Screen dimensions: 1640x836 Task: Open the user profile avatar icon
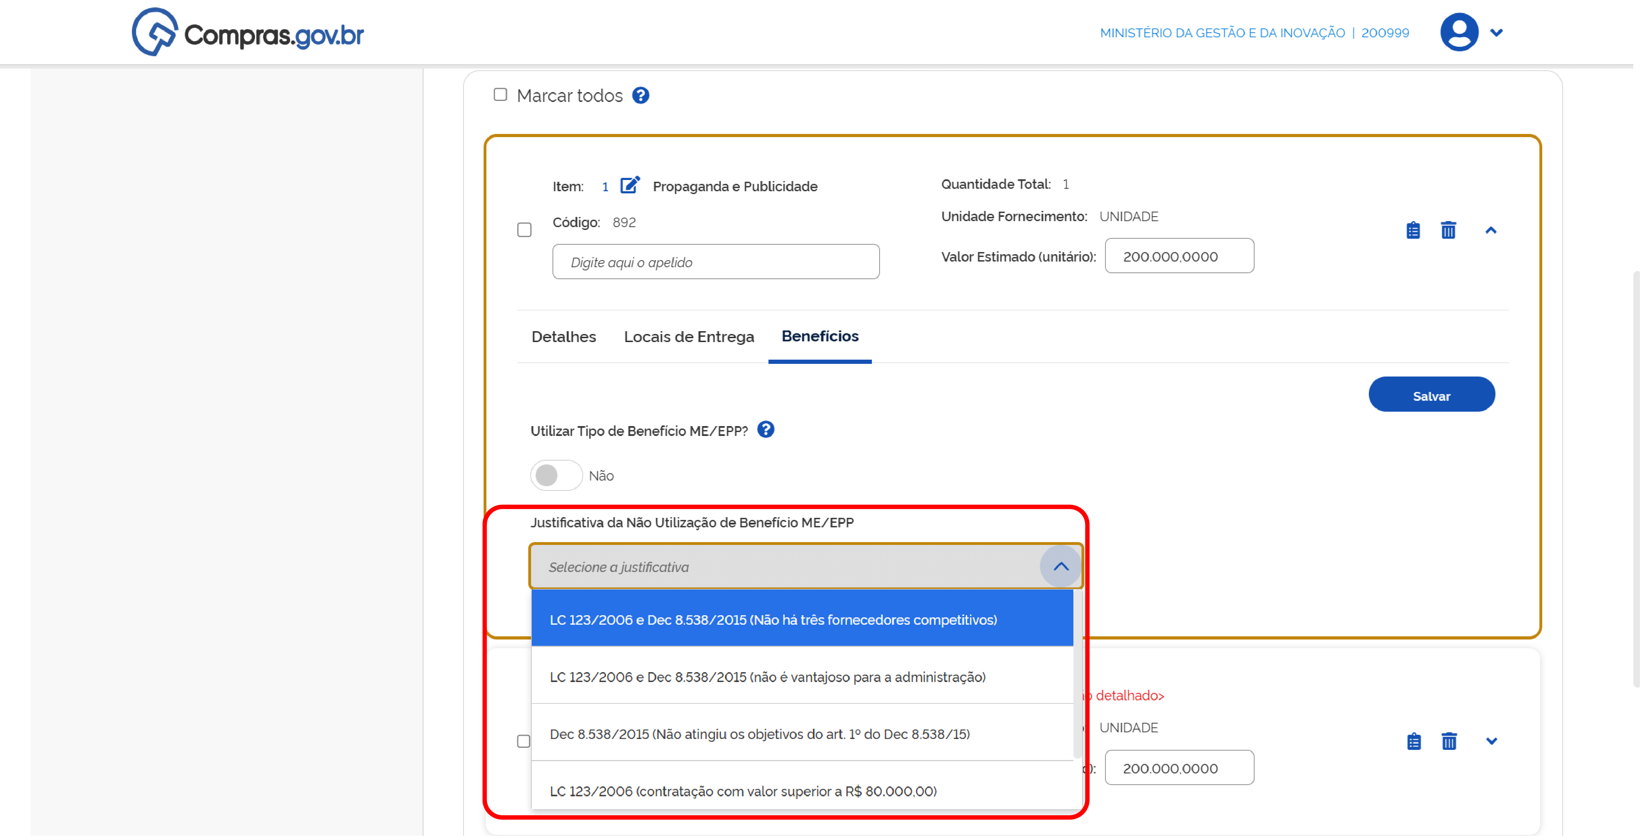[1459, 32]
